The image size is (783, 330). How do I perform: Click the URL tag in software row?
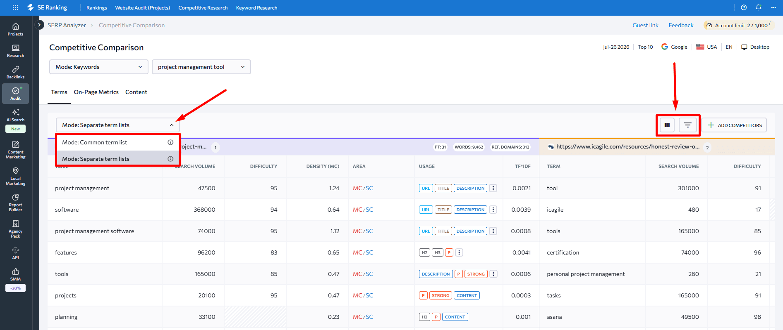426,210
